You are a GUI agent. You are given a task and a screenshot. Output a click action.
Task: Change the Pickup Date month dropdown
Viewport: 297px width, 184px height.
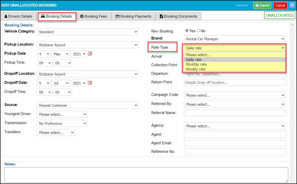tap(61, 54)
